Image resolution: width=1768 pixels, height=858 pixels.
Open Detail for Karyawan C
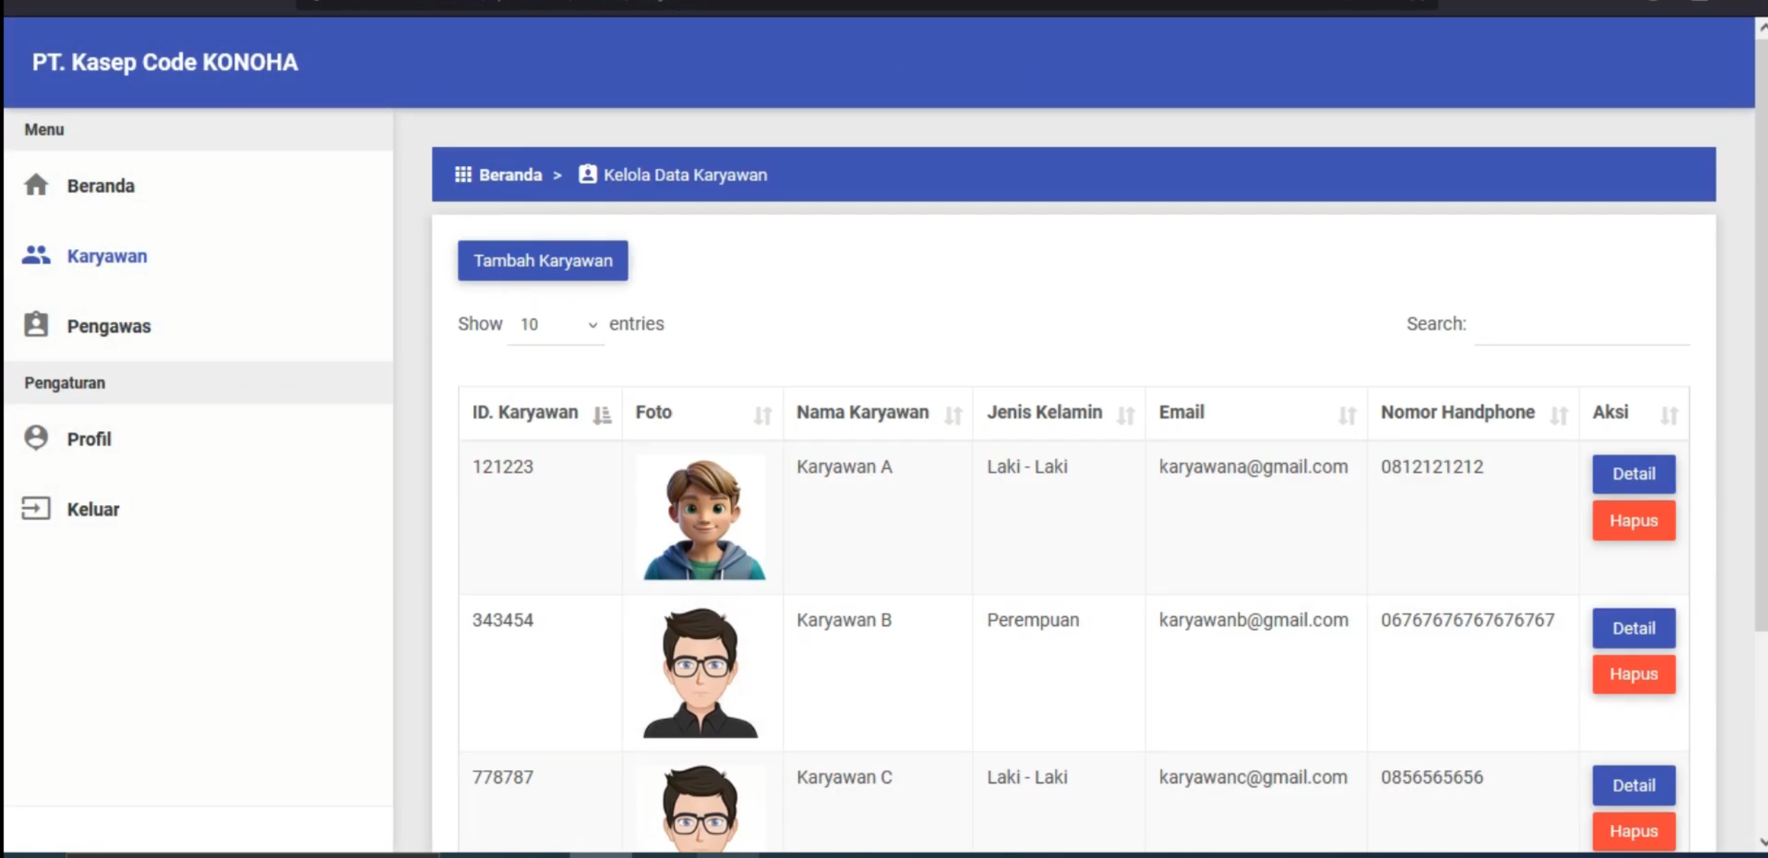coord(1634,785)
